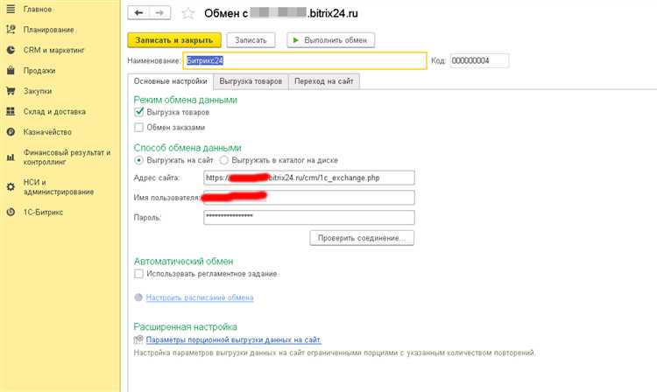This screenshot has width=657, height=392.
Task: Click the НСИ и администрирование gear icon
Action: click(11, 187)
